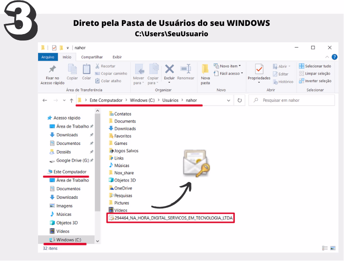Click the Colar clipboard icon
Viewport: 344px width, 261px height.
pyautogui.click(x=86, y=69)
